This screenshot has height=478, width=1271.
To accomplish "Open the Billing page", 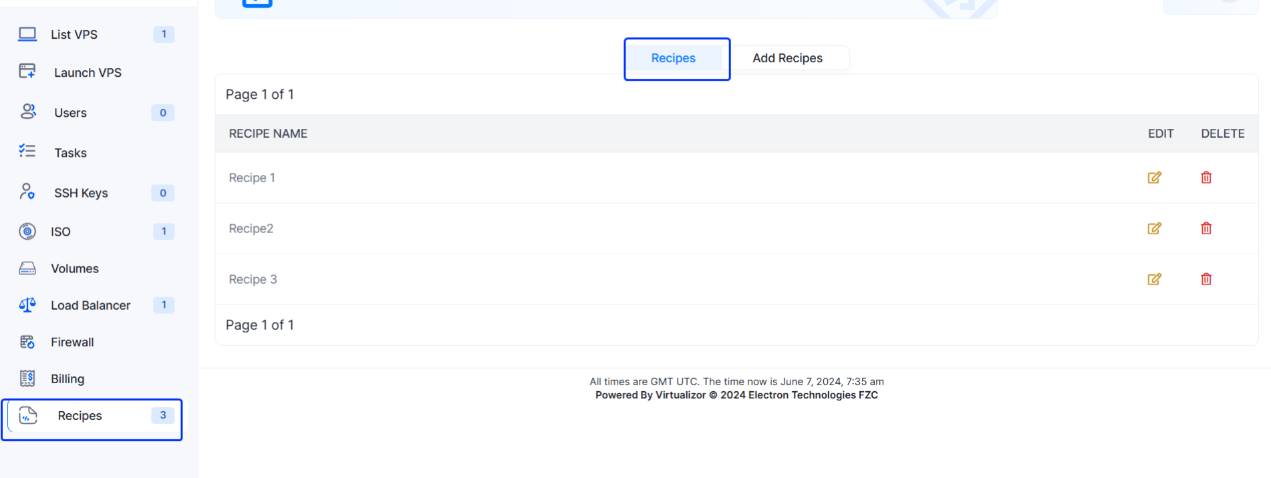I will coord(67,379).
